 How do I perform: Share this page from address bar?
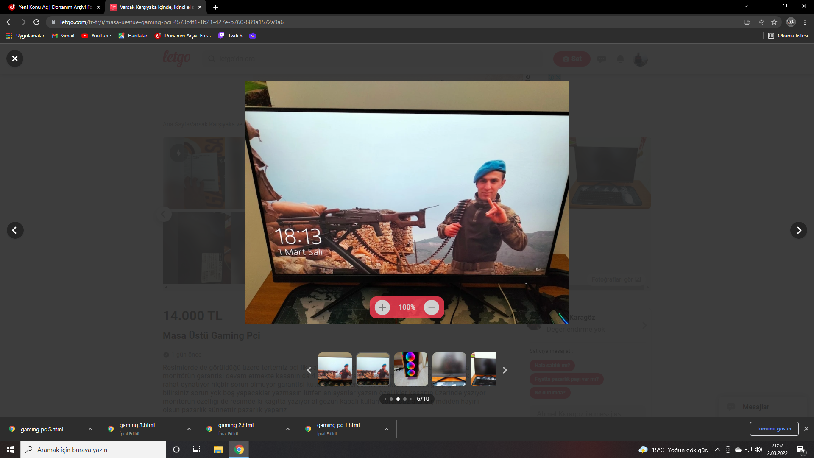(761, 22)
